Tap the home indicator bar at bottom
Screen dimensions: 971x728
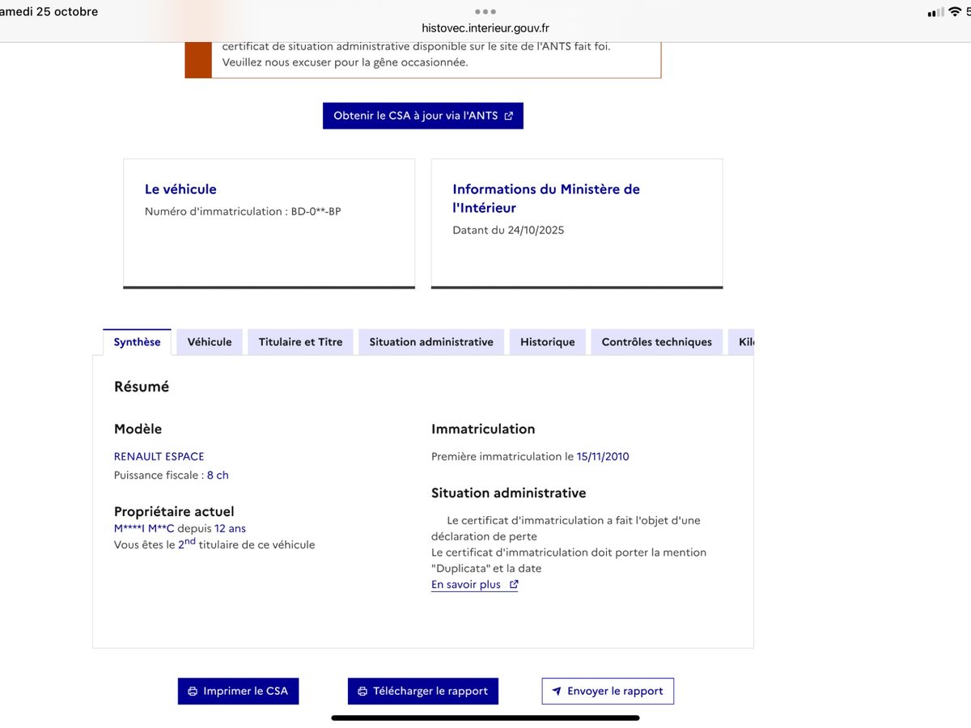[485, 717]
